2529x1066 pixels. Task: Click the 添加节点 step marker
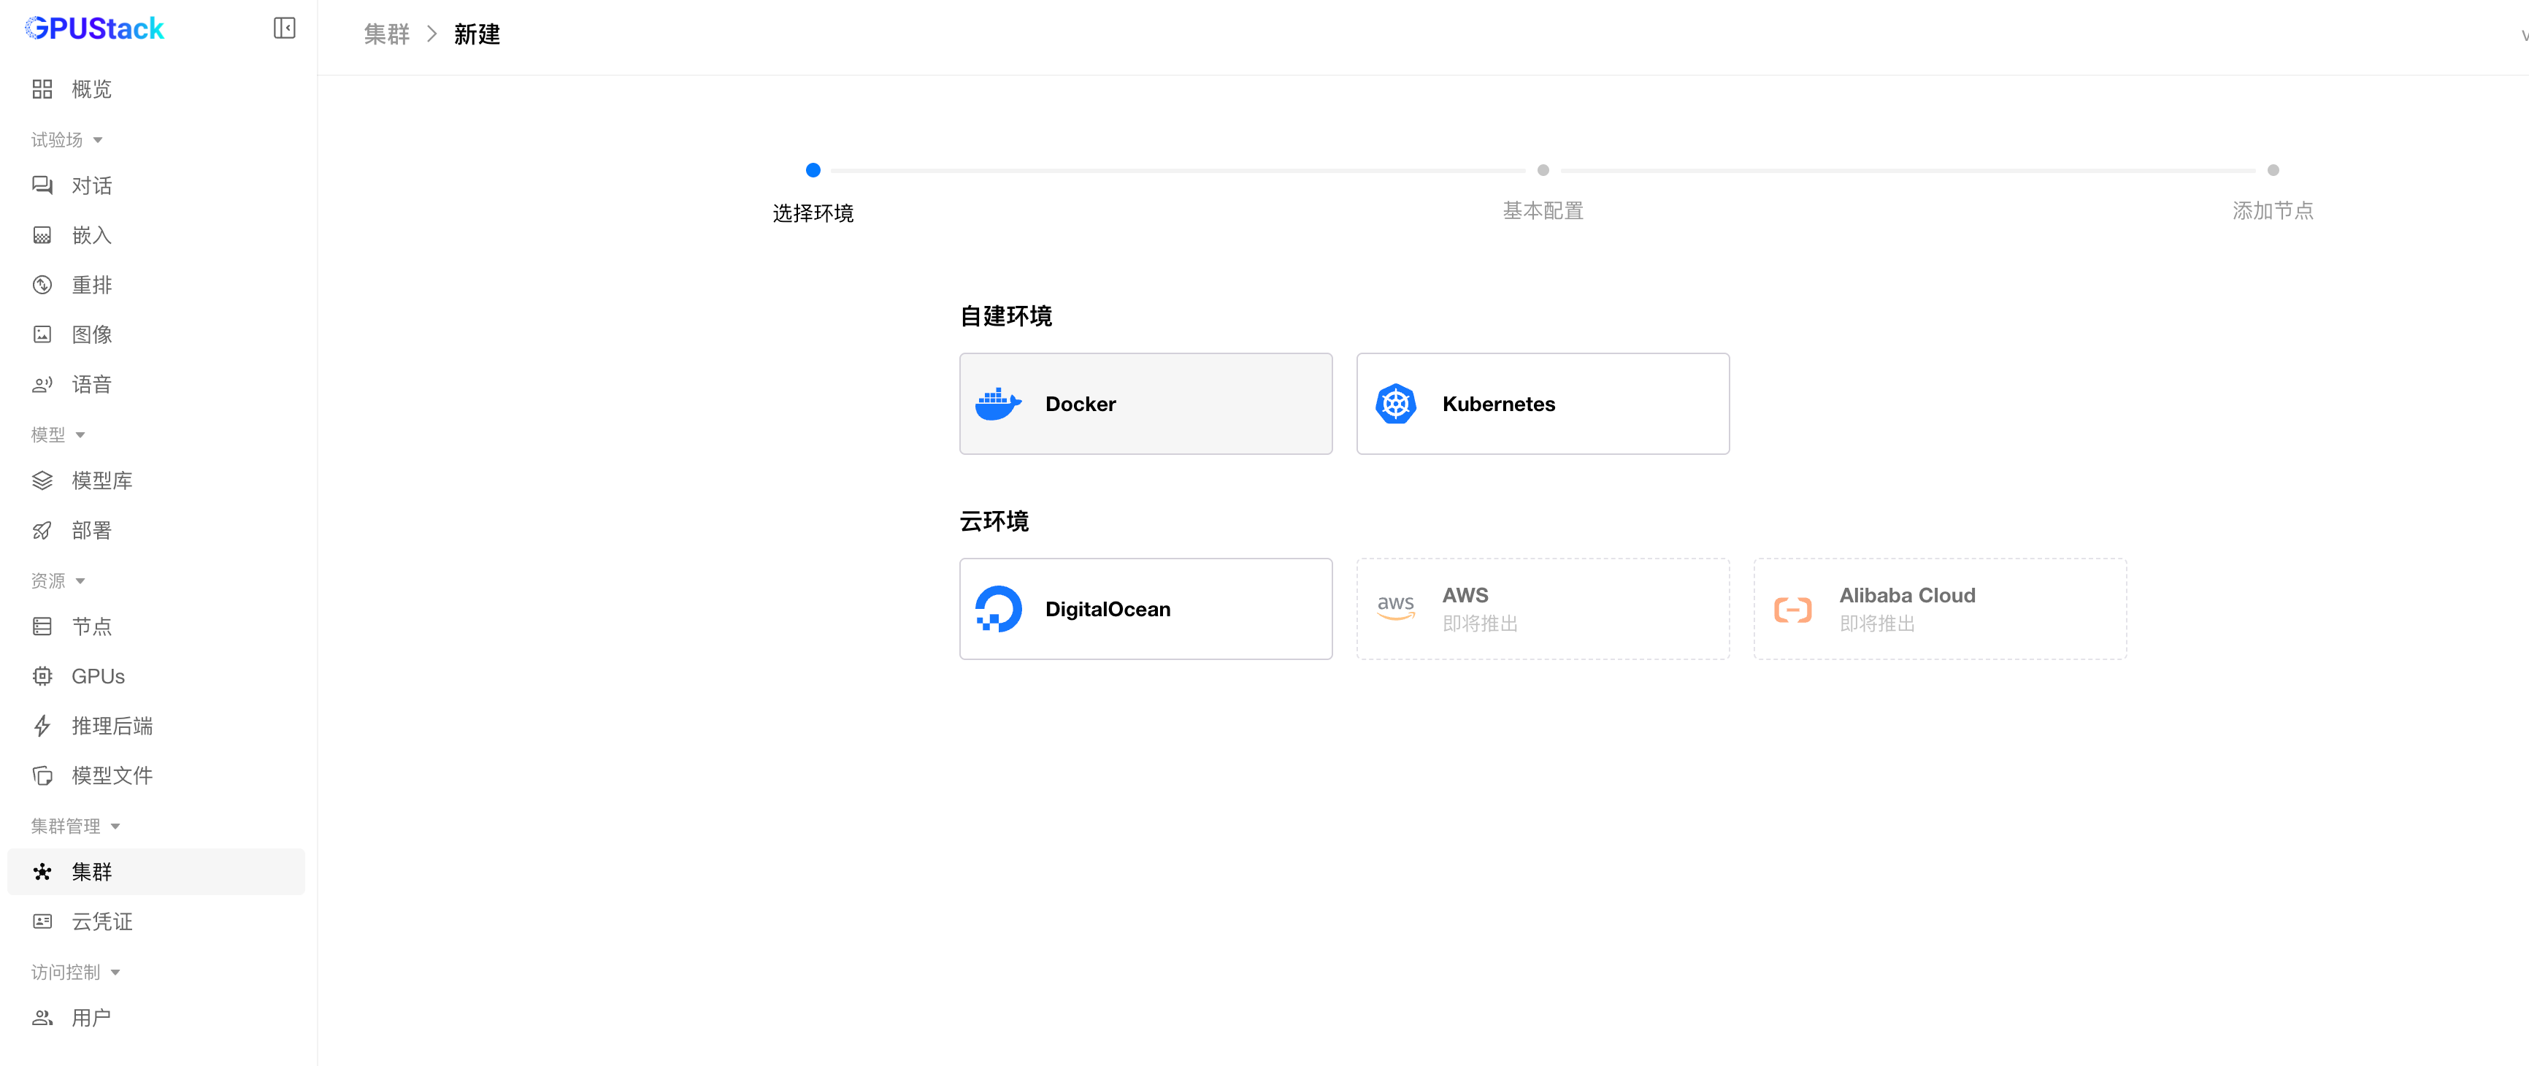click(2272, 170)
